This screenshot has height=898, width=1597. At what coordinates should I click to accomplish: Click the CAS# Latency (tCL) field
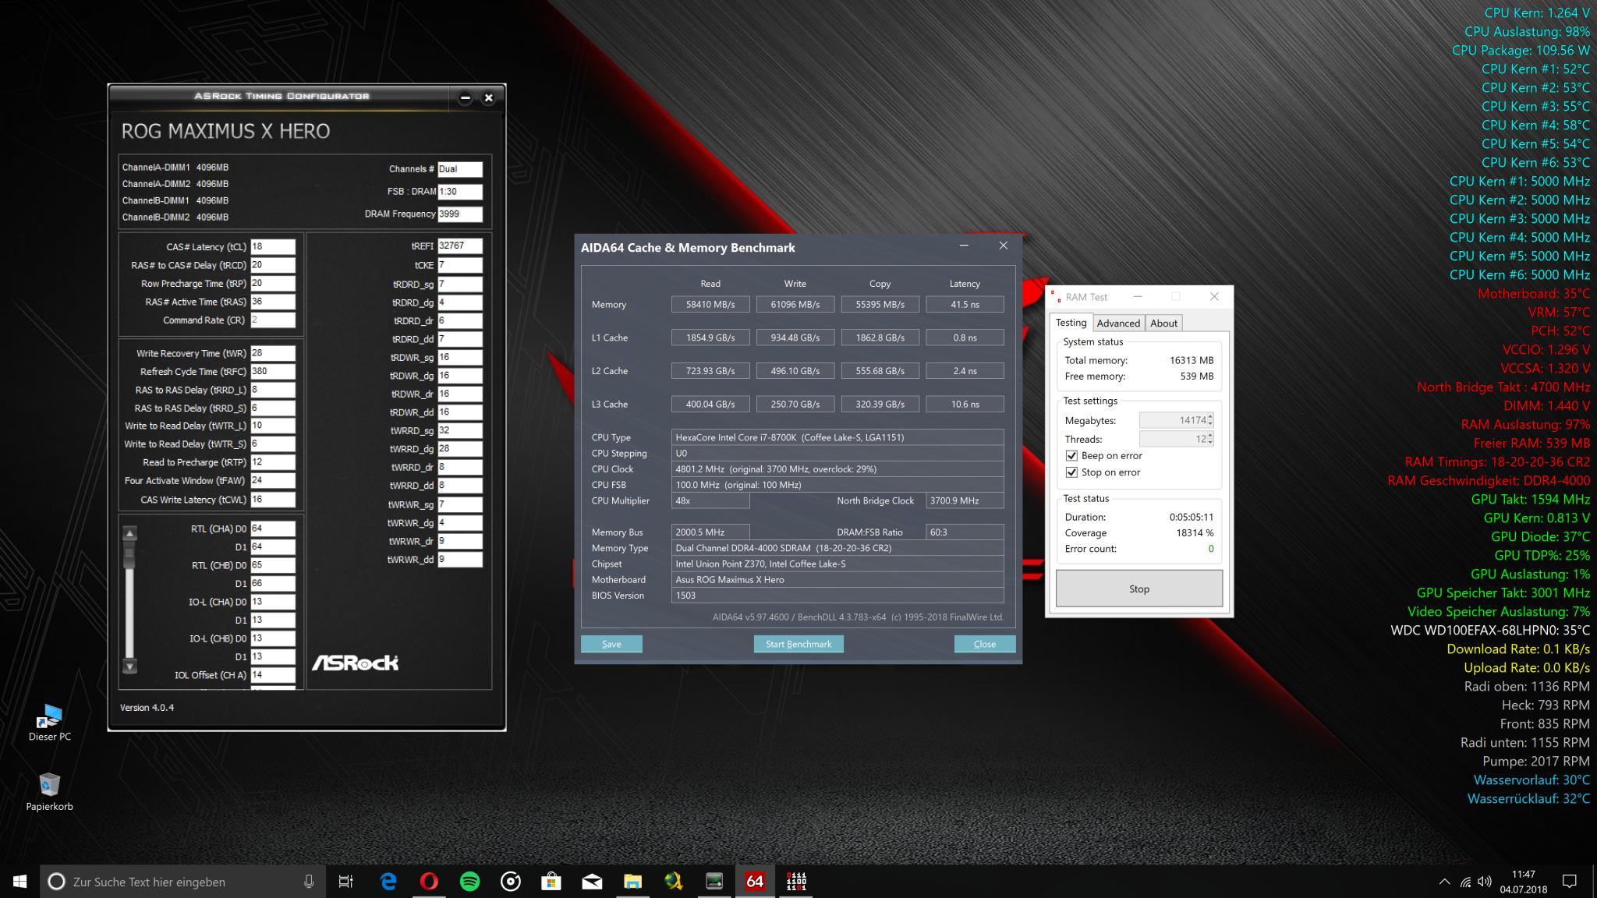273,247
